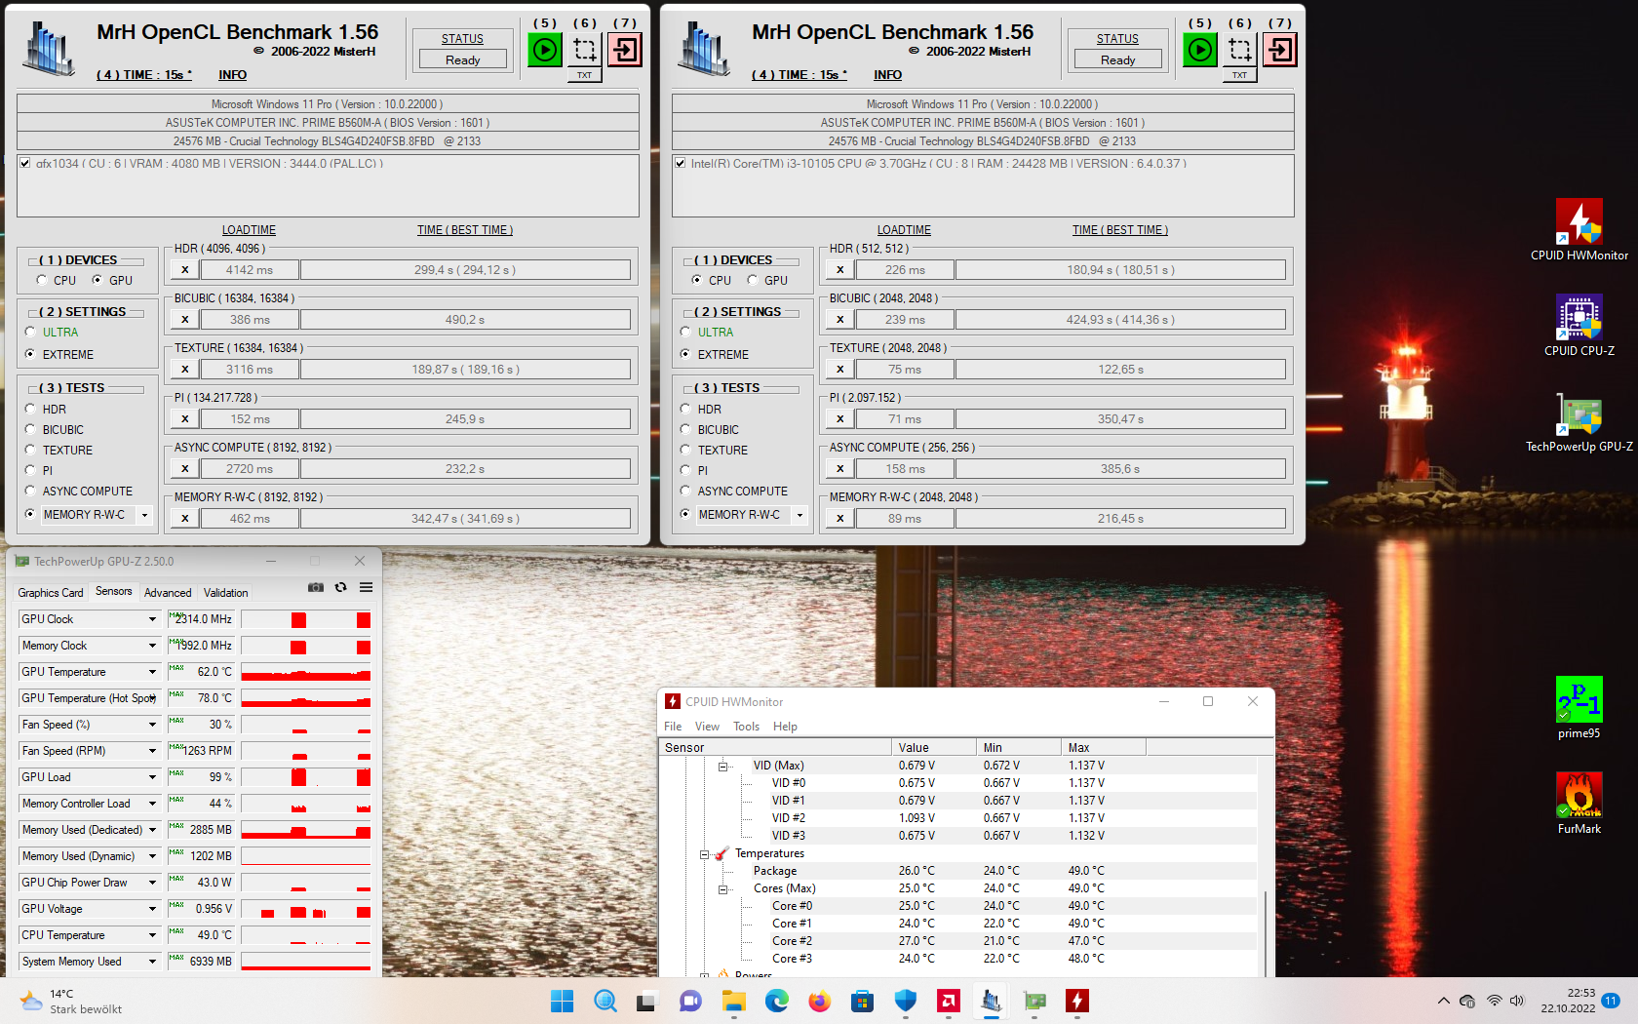Open GPU Temperature sensor dropdown

(152, 672)
